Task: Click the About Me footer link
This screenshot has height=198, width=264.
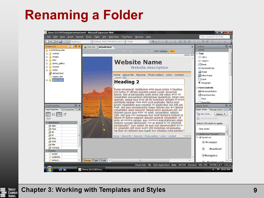Action: 127,136
